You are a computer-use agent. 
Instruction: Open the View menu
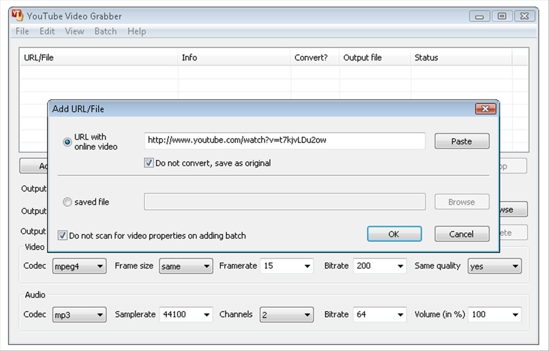coord(75,31)
